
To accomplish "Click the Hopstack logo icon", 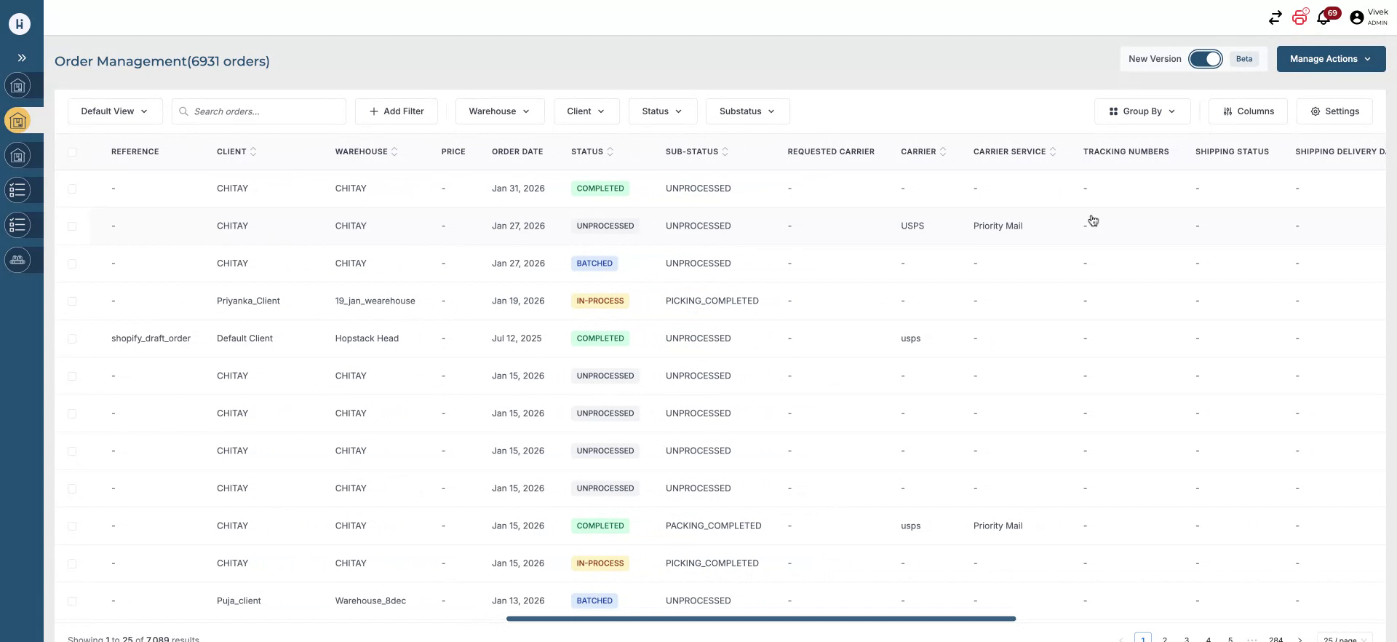I will point(20,24).
